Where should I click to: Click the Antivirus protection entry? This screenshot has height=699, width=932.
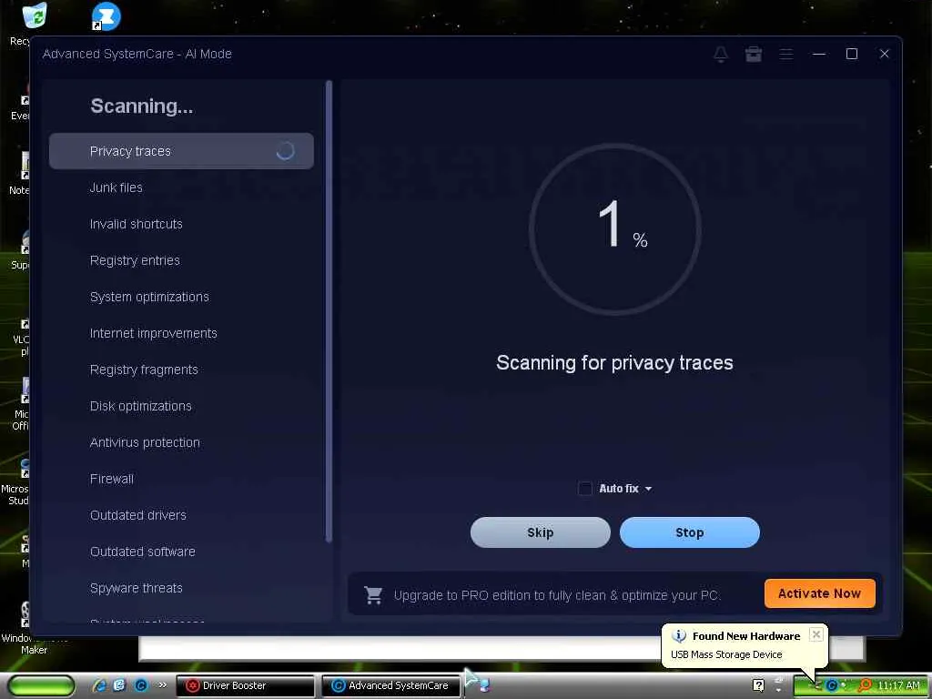(x=181, y=442)
